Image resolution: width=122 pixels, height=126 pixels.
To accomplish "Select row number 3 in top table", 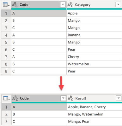I will [x=6, y=28].
